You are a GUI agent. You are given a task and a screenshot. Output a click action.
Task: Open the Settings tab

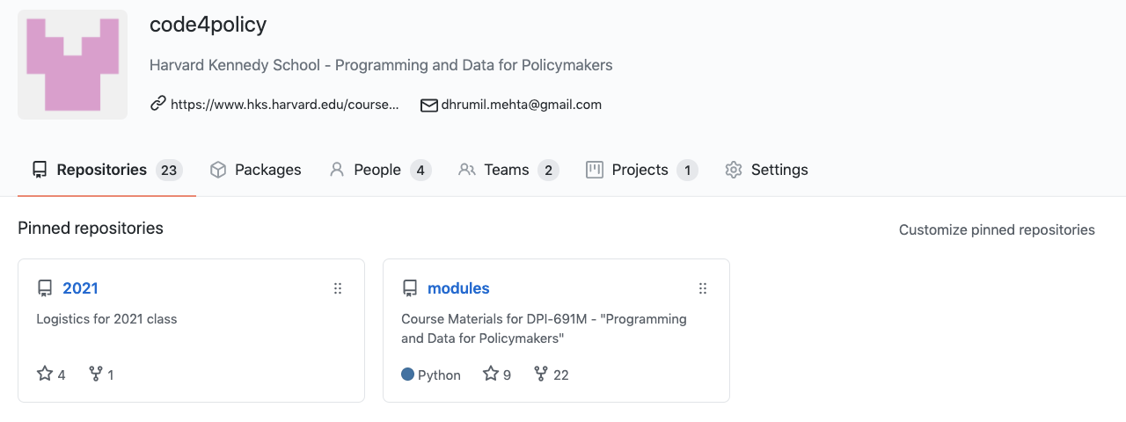[766, 170]
